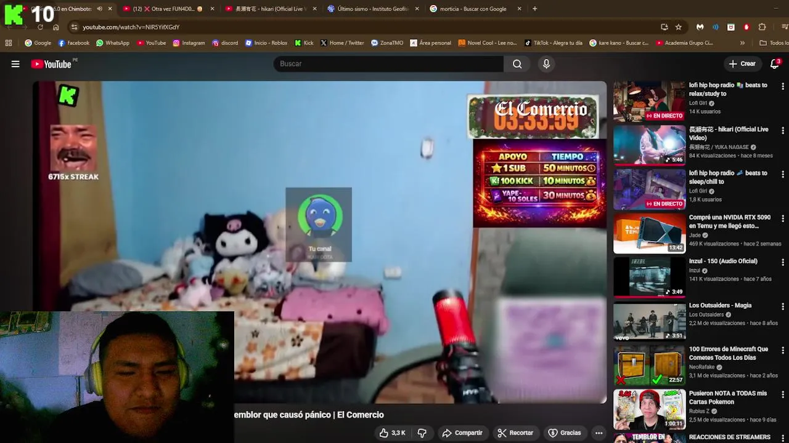Like the video with thumbs up
Viewport: 789px width, 443px height.
[392, 433]
